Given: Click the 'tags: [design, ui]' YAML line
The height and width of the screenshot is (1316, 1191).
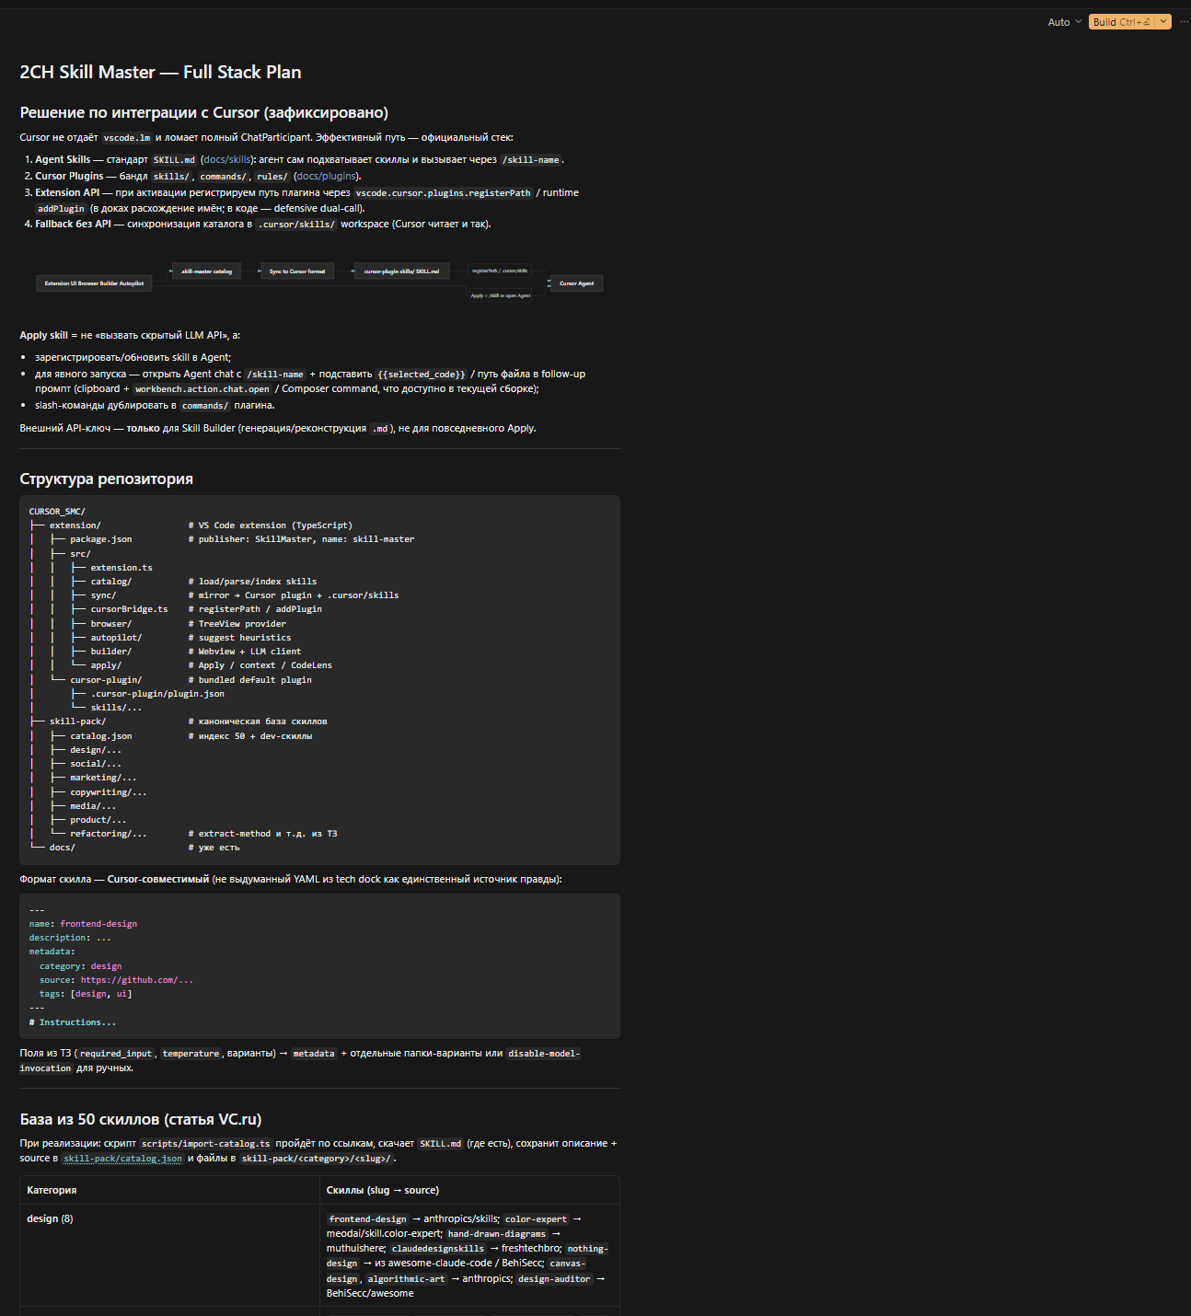Looking at the screenshot, I should click(86, 994).
